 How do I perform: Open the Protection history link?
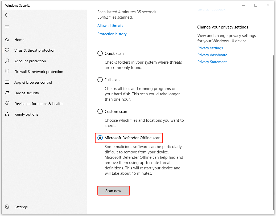click(x=112, y=34)
